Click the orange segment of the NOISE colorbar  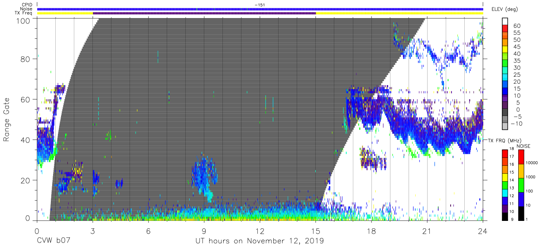(521, 171)
